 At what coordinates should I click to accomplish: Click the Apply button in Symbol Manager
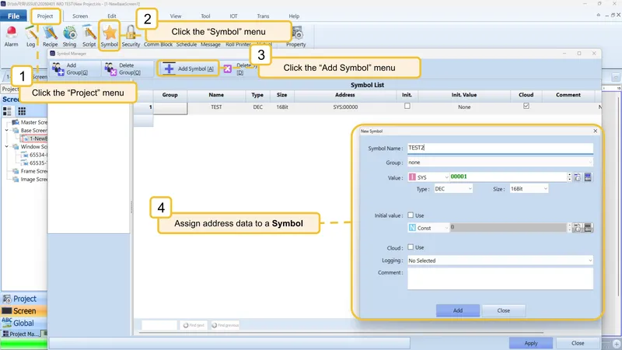(531, 343)
